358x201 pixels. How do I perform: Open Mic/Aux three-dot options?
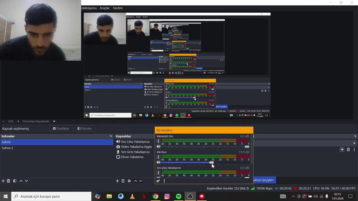tap(158, 157)
